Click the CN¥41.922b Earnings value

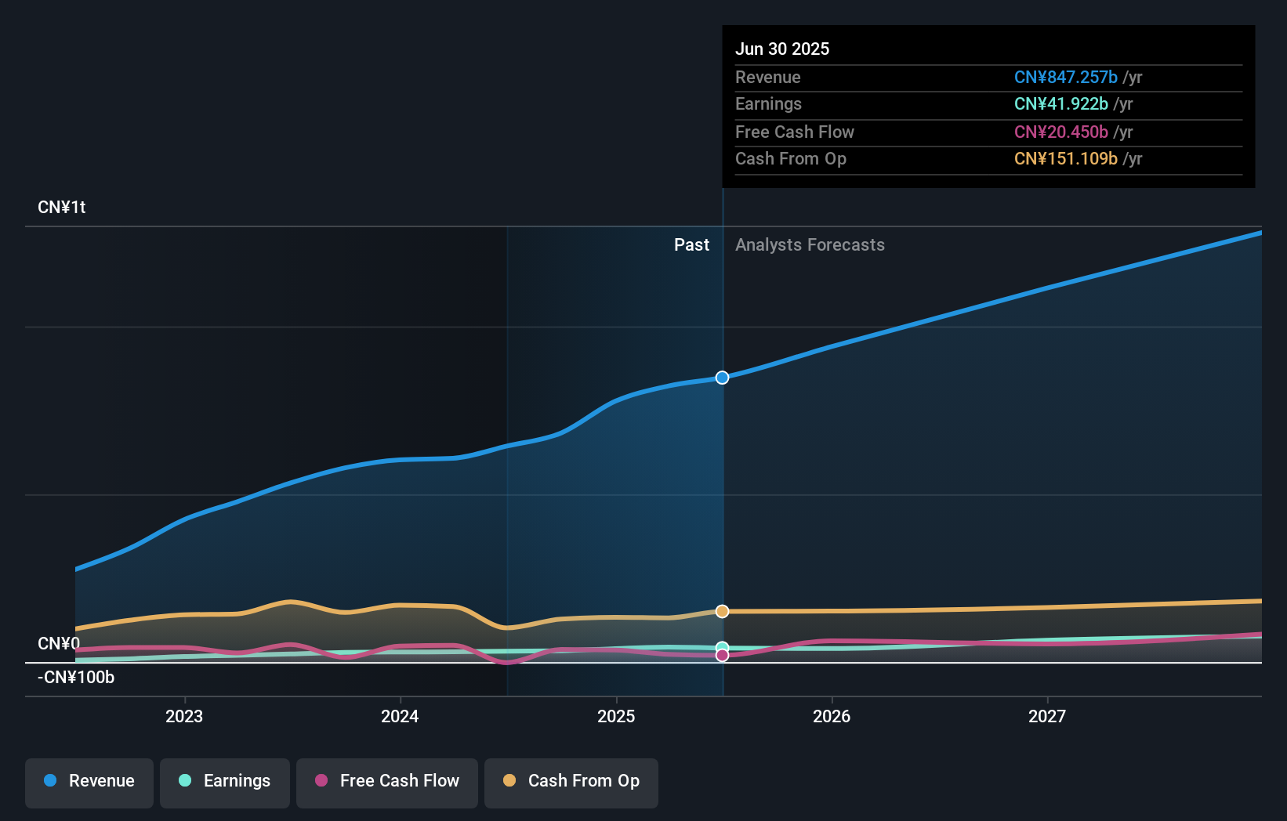click(1061, 104)
